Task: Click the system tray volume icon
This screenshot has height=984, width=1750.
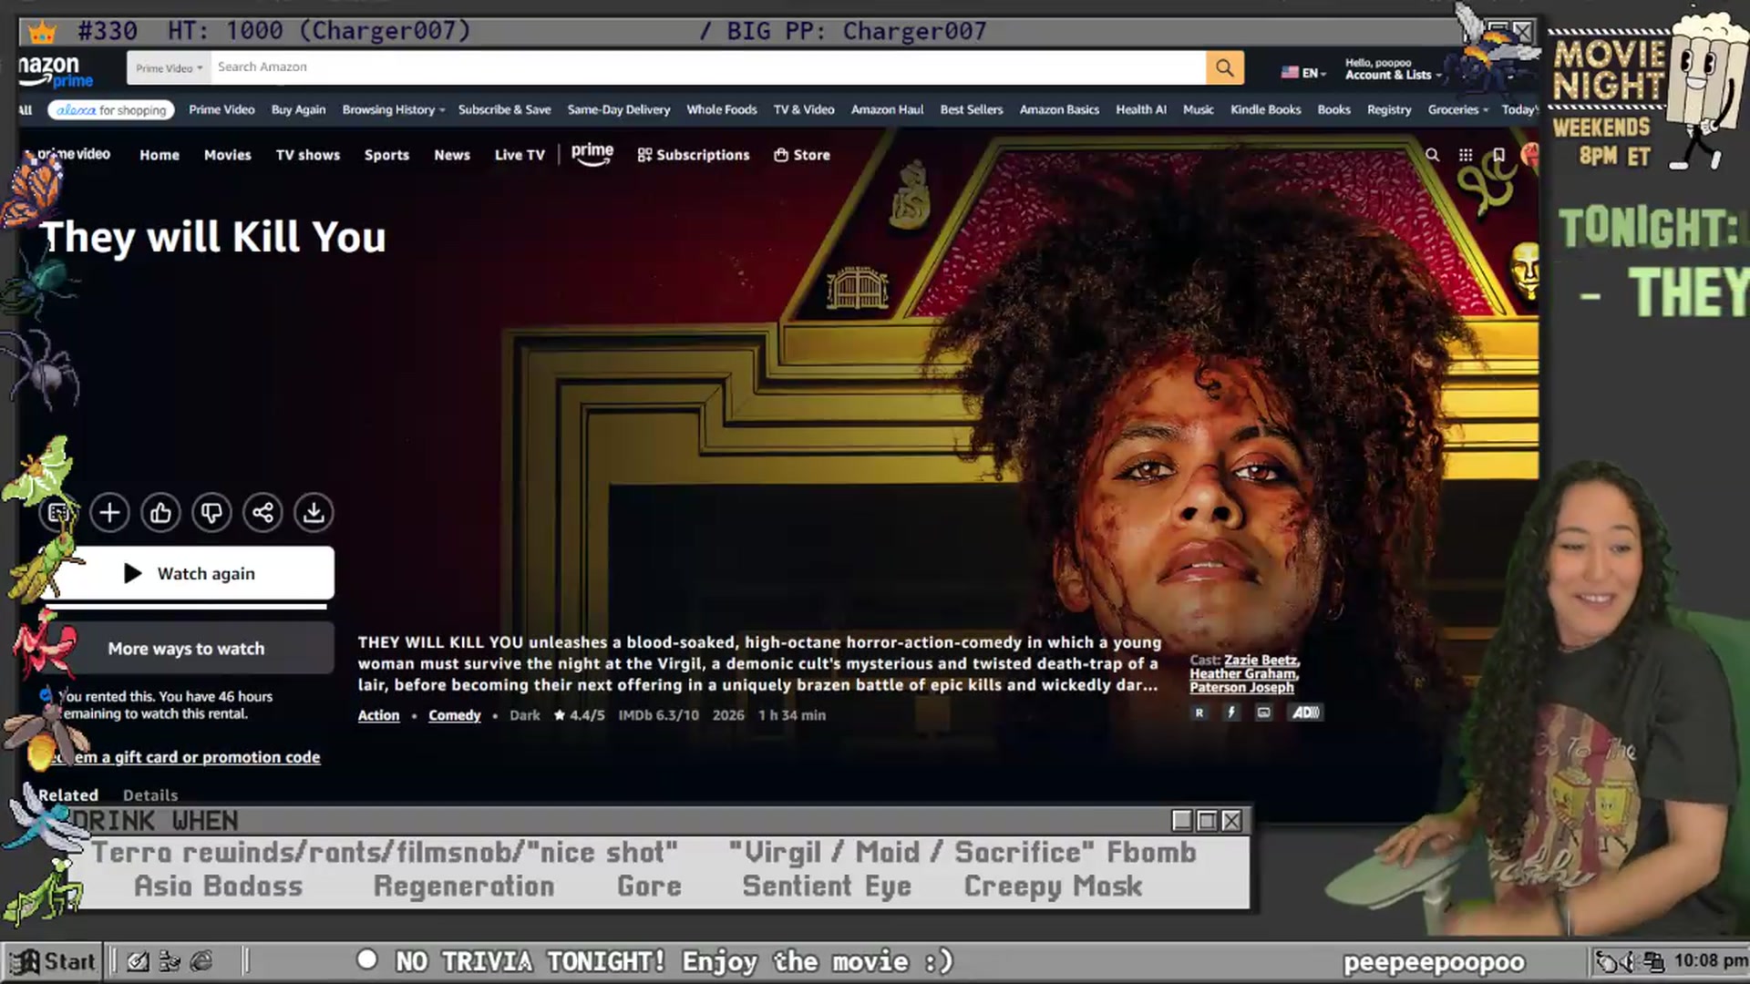Action: [1626, 961]
